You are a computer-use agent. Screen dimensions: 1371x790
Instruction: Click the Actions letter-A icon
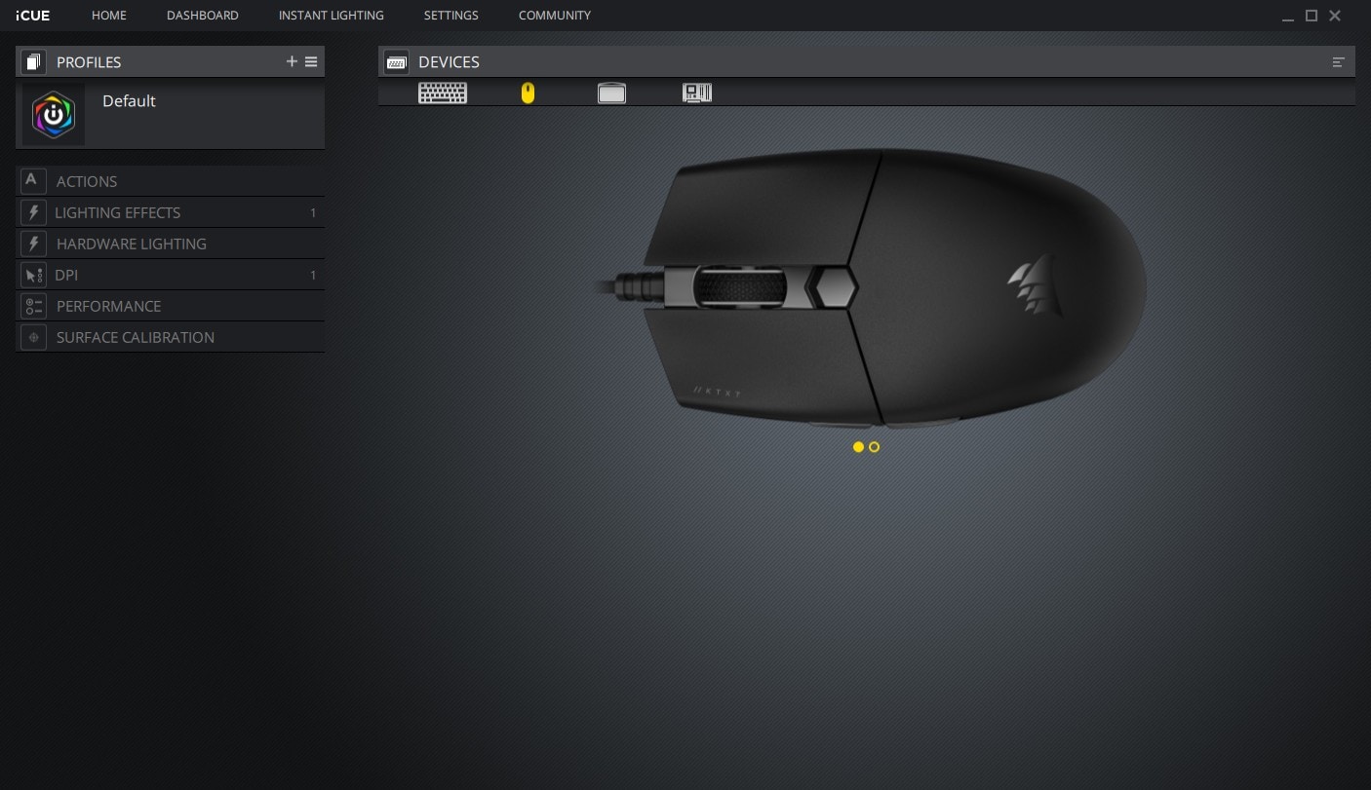tap(32, 180)
